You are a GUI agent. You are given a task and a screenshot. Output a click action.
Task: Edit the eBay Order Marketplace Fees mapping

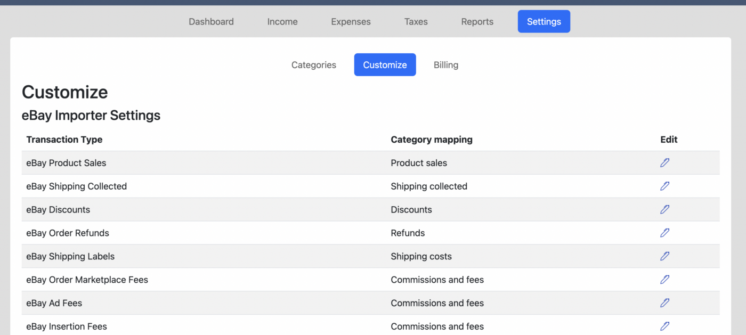[x=664, y=280]
